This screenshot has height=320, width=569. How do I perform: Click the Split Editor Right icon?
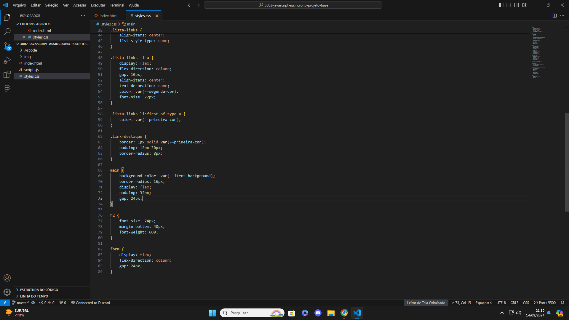click(x=554, y=16)
